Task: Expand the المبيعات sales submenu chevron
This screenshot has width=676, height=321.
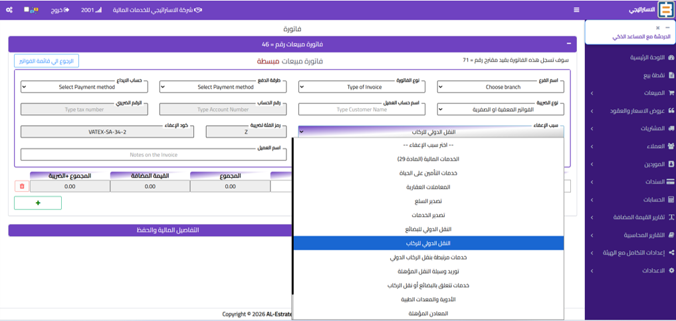Action: 592,93
